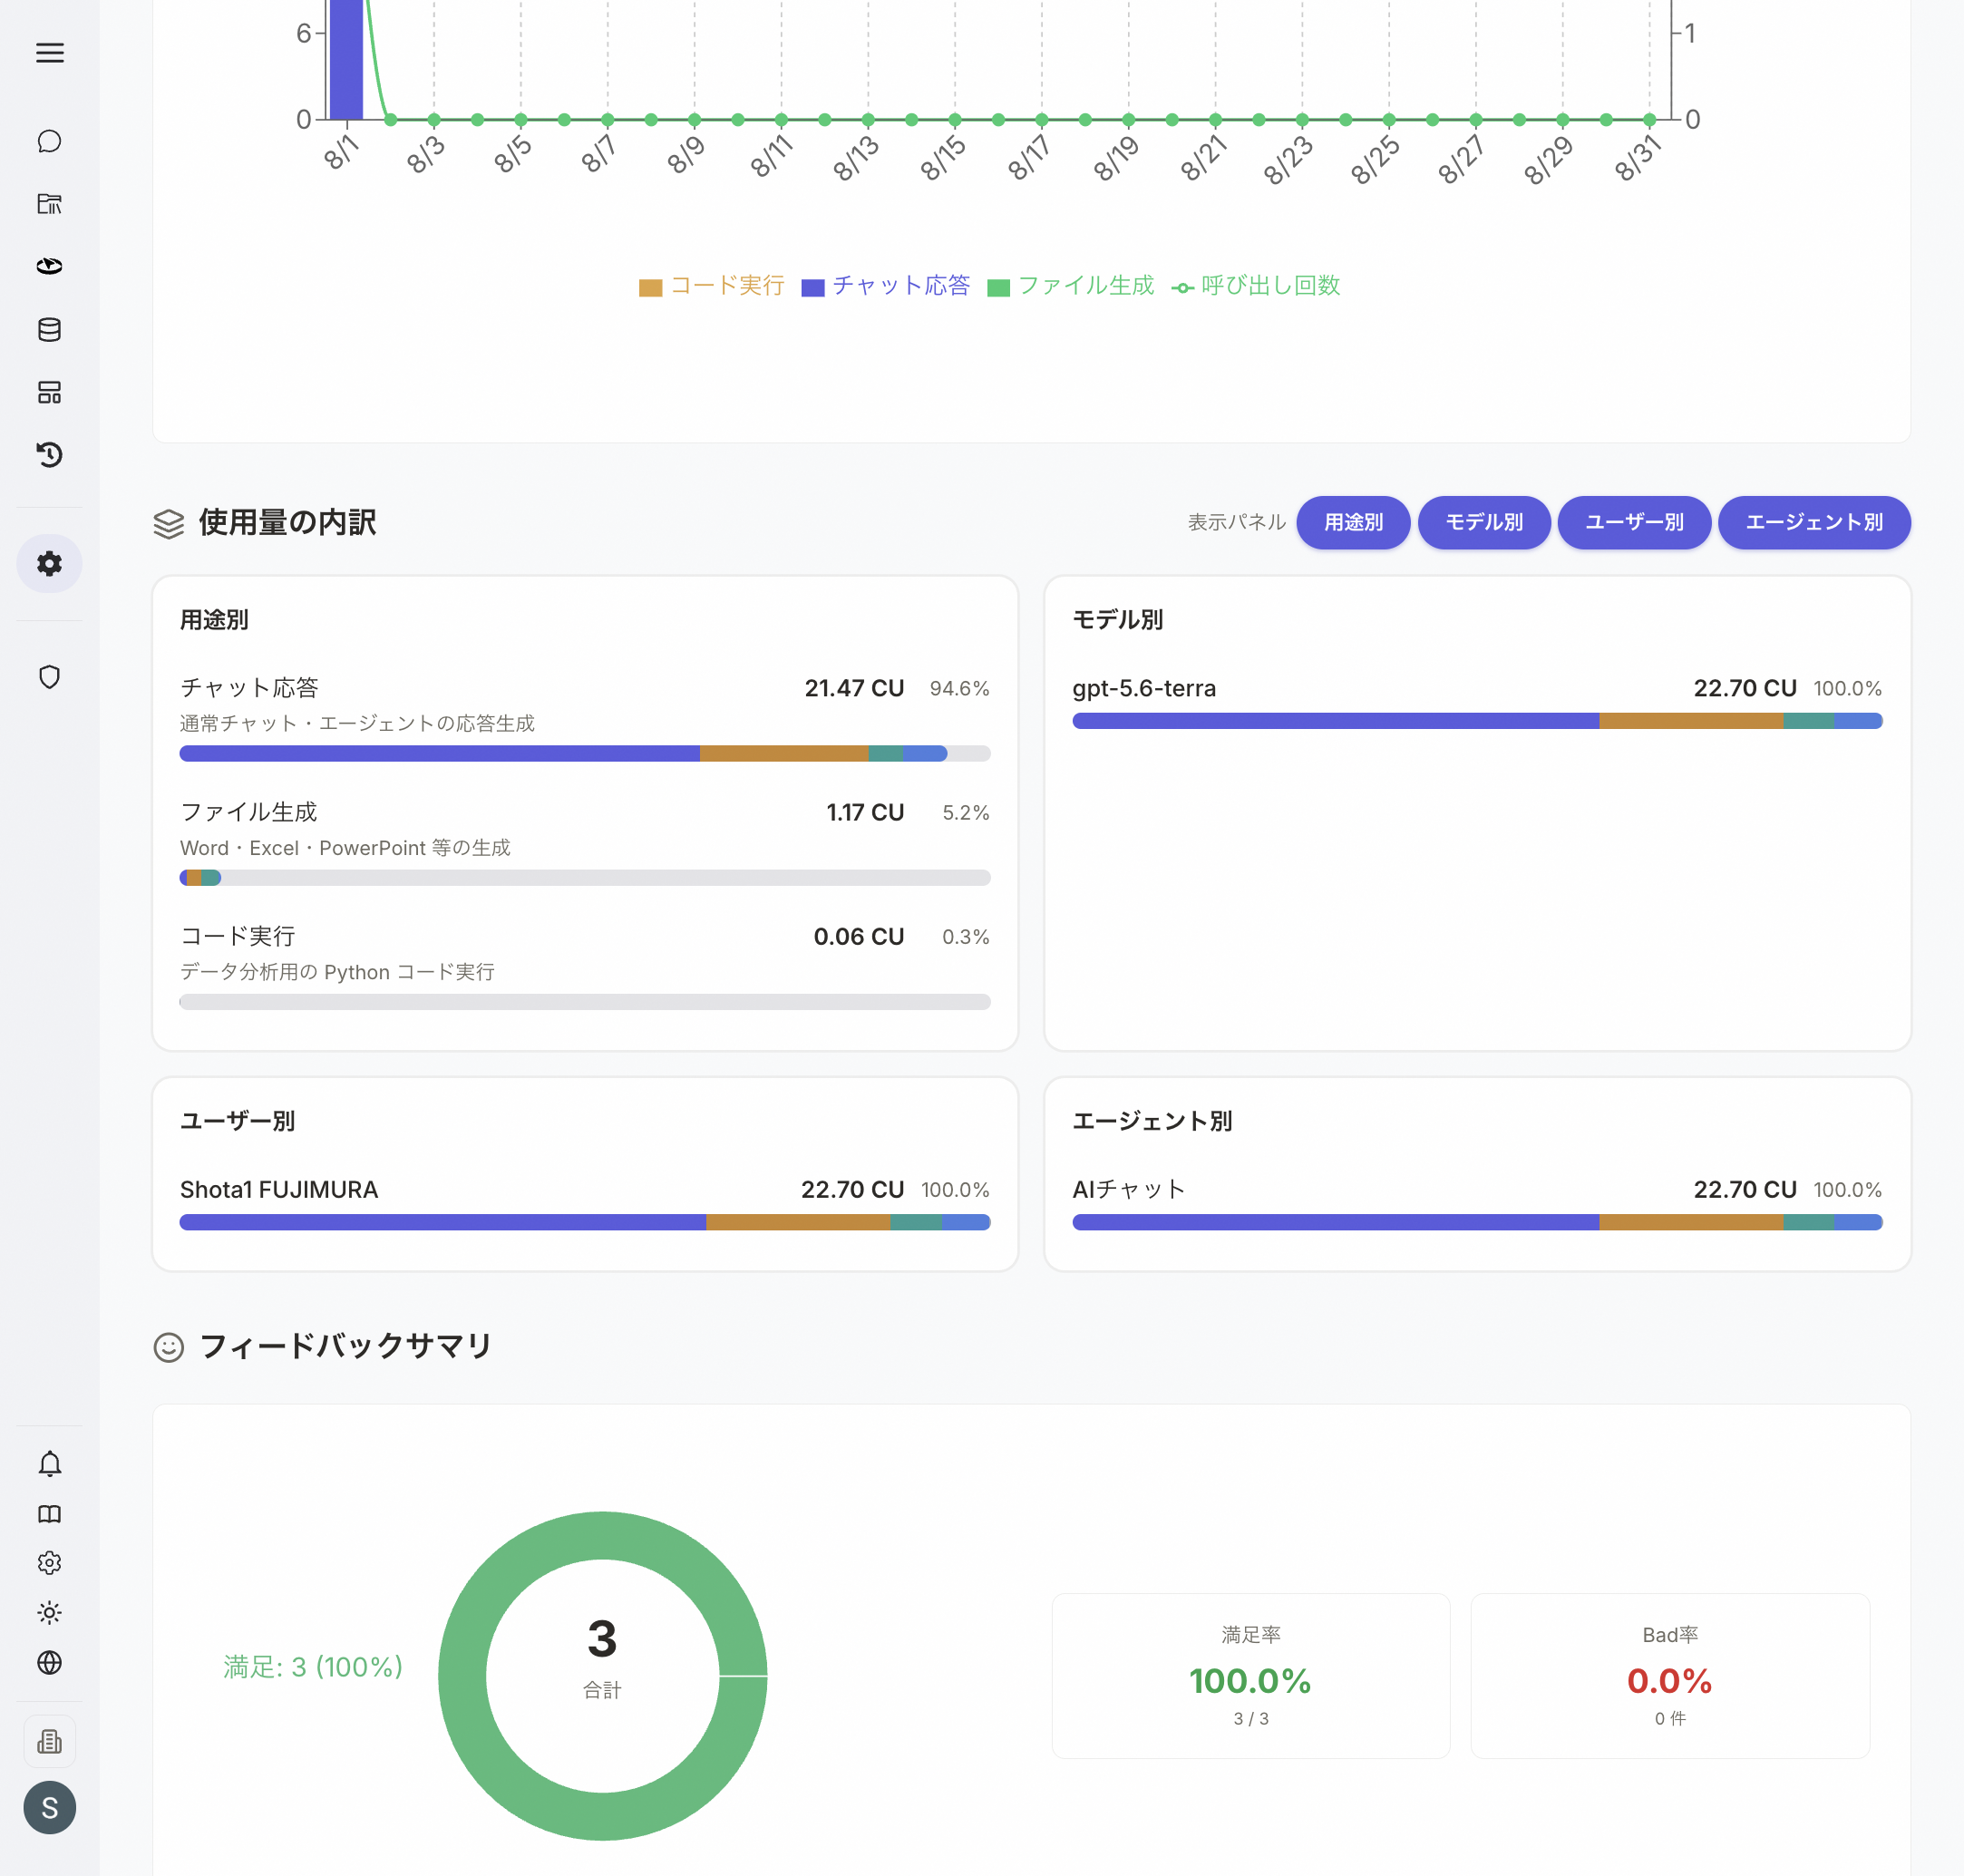Open the book documentation icon
The height and width of the screenshot is (1876, 1964).
click(49, 1514)
